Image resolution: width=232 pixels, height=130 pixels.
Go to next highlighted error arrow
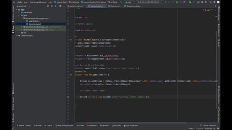coord(216,10)
